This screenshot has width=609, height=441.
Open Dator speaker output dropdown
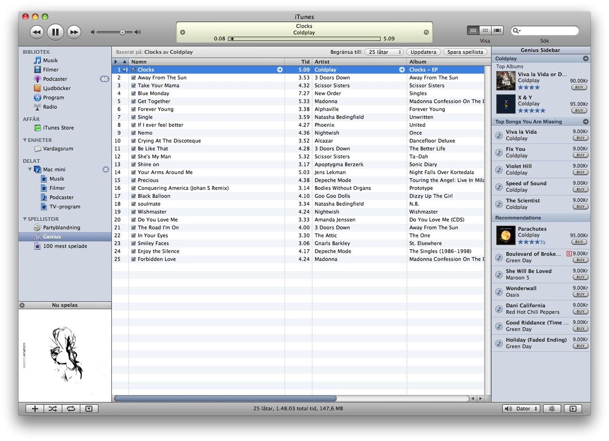tap(521, 409)
